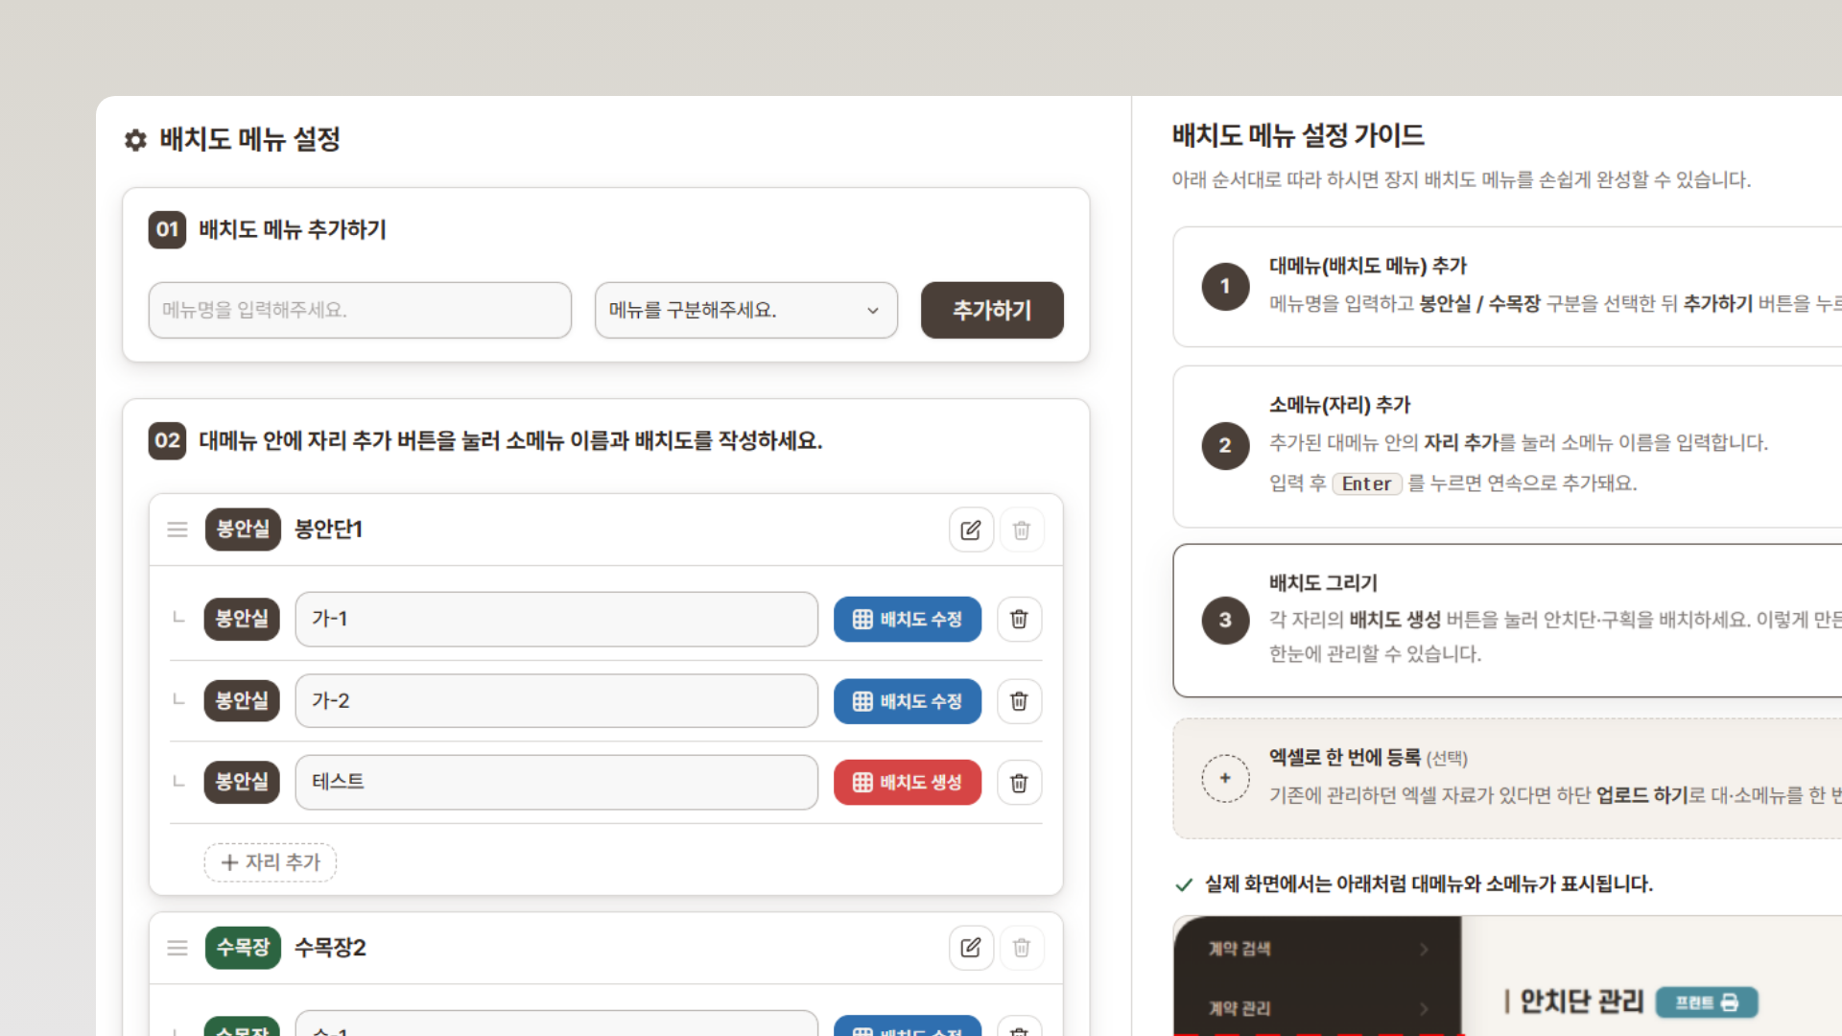1842x1036 pixels.
Task: Click 배치도 수정 for 가-1
Action: point(908,619)
